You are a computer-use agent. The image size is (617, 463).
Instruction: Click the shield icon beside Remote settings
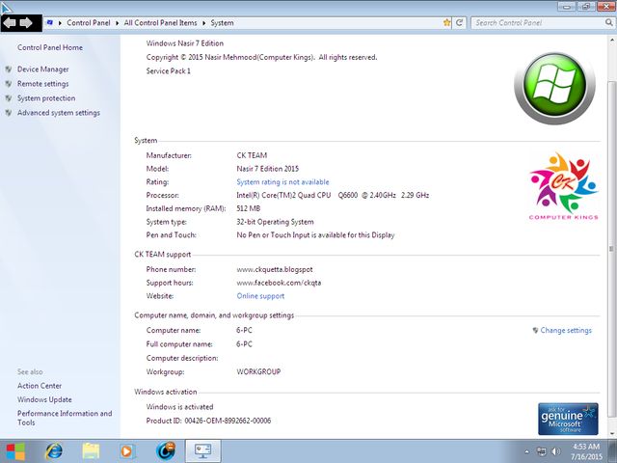pyautogui.click(x=9, y=84)
